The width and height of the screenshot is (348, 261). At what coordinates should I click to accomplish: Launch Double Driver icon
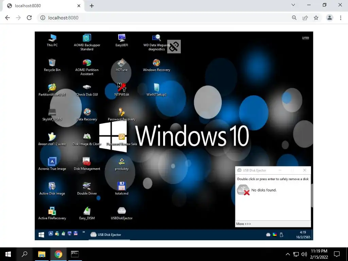[87, 189]
